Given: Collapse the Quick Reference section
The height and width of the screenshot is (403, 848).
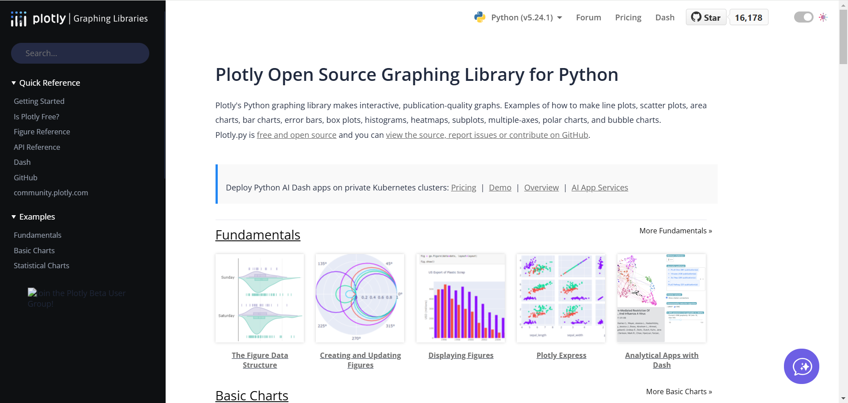Looking at the screenshot, I should 46,83.
